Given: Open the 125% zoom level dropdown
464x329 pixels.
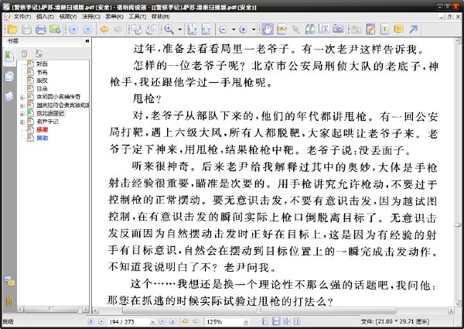Looking at the screenshot, I should click(x=246, y=322).
